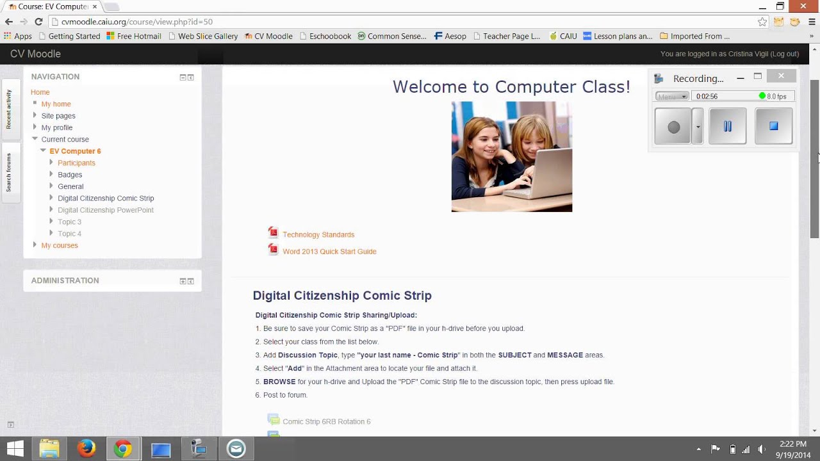Open the Eschoobook bookmark
Image resolution: width=820 pixels, height=461 pixels.
[x=325, y=36]
